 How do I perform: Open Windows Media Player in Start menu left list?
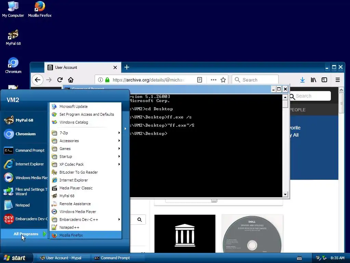tap(25, 178)
